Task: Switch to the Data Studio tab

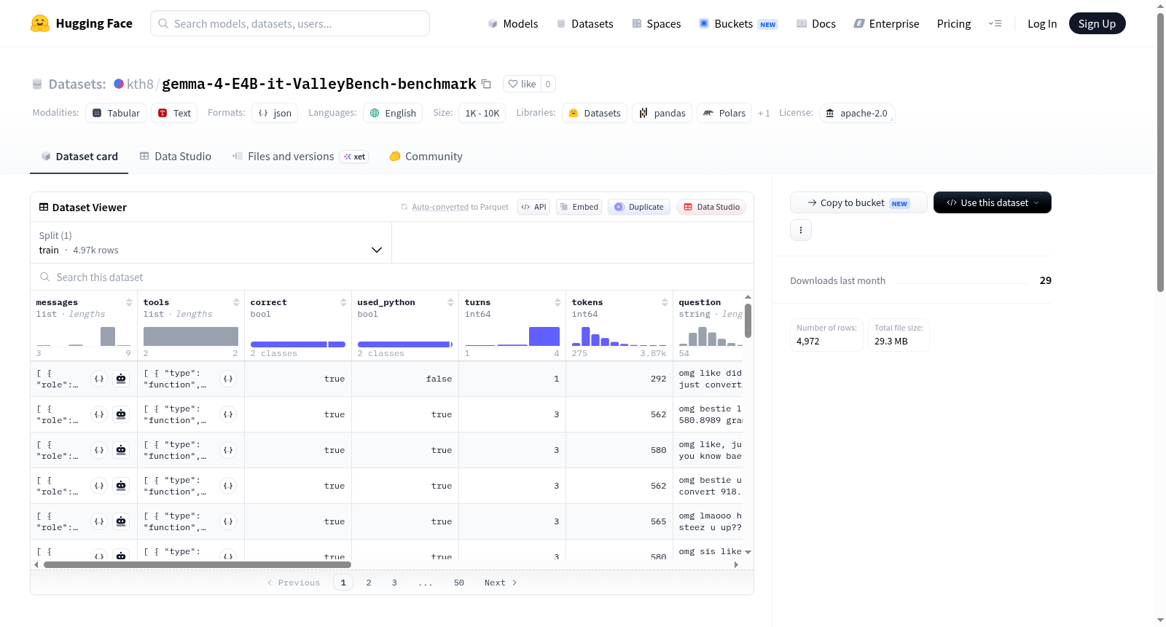Action: click(176, 157)
